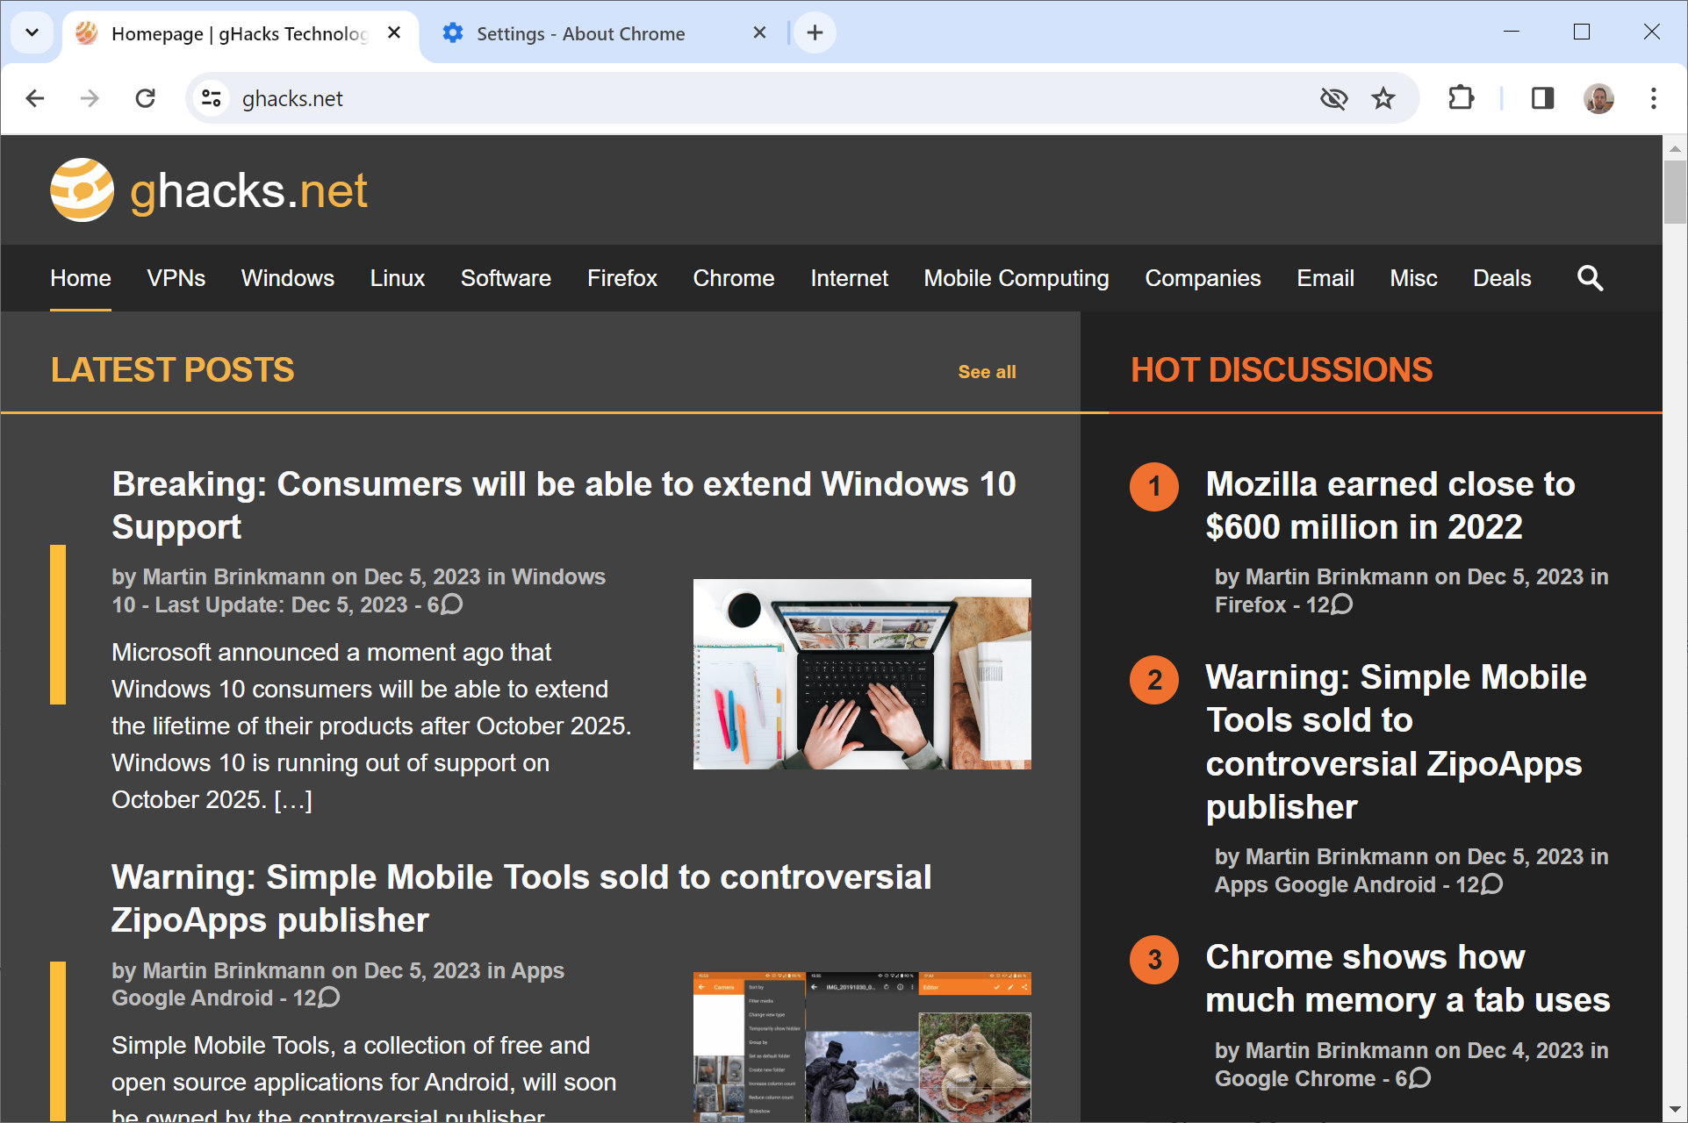Screen dimensions: 1688x1123
Task: Click the Windows 10 post excerpt text
Action: click(371, 726)
